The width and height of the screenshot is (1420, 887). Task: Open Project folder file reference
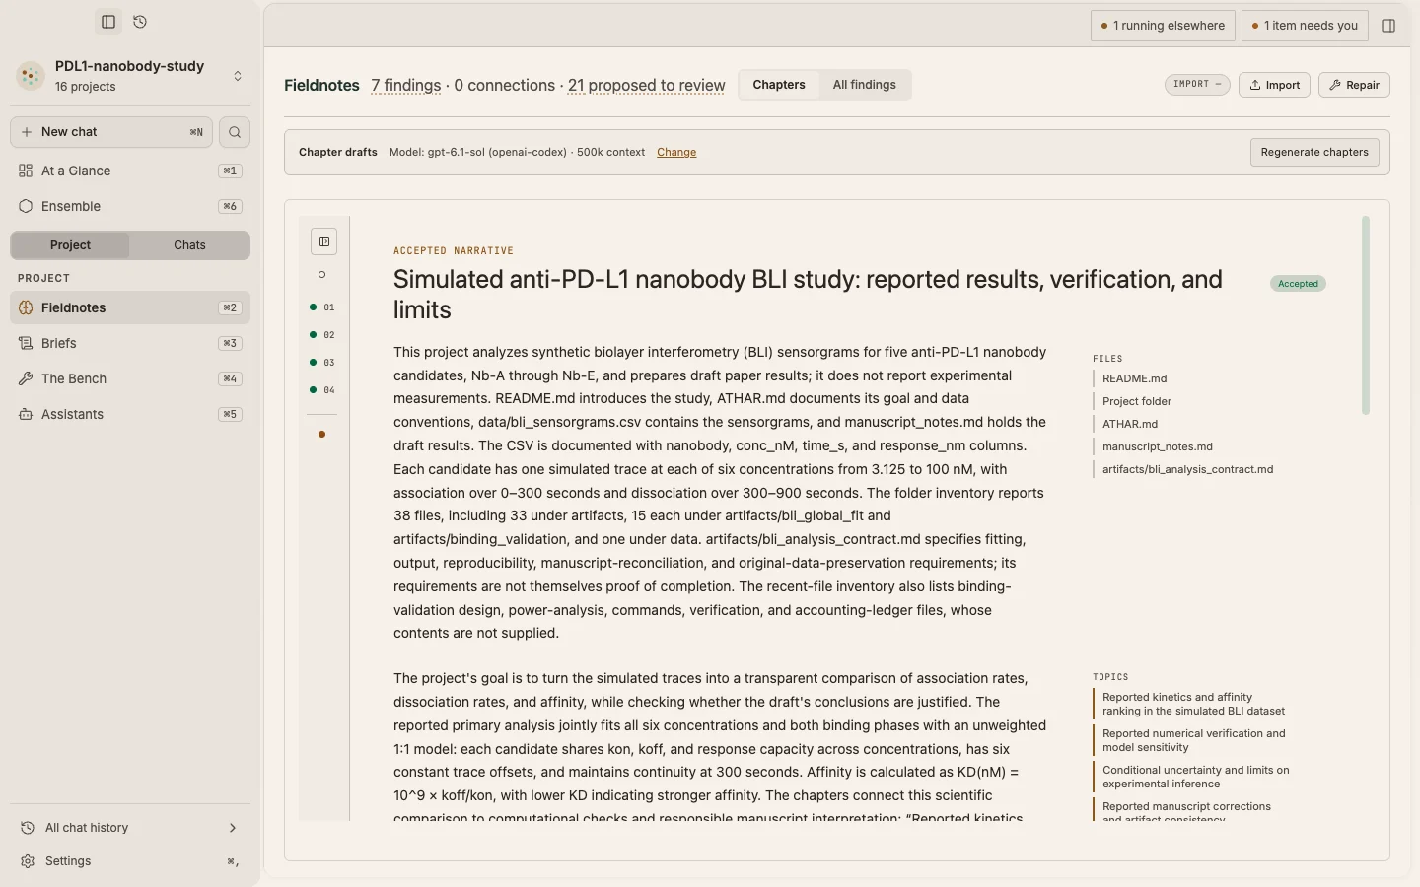1137,401
